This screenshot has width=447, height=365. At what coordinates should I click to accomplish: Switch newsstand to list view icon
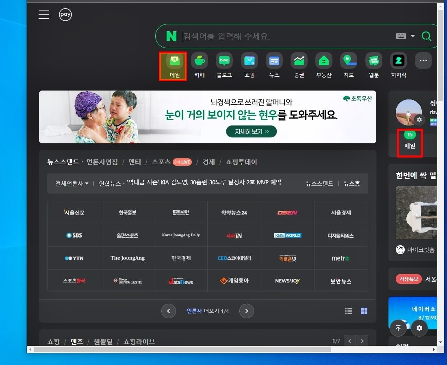348,311
